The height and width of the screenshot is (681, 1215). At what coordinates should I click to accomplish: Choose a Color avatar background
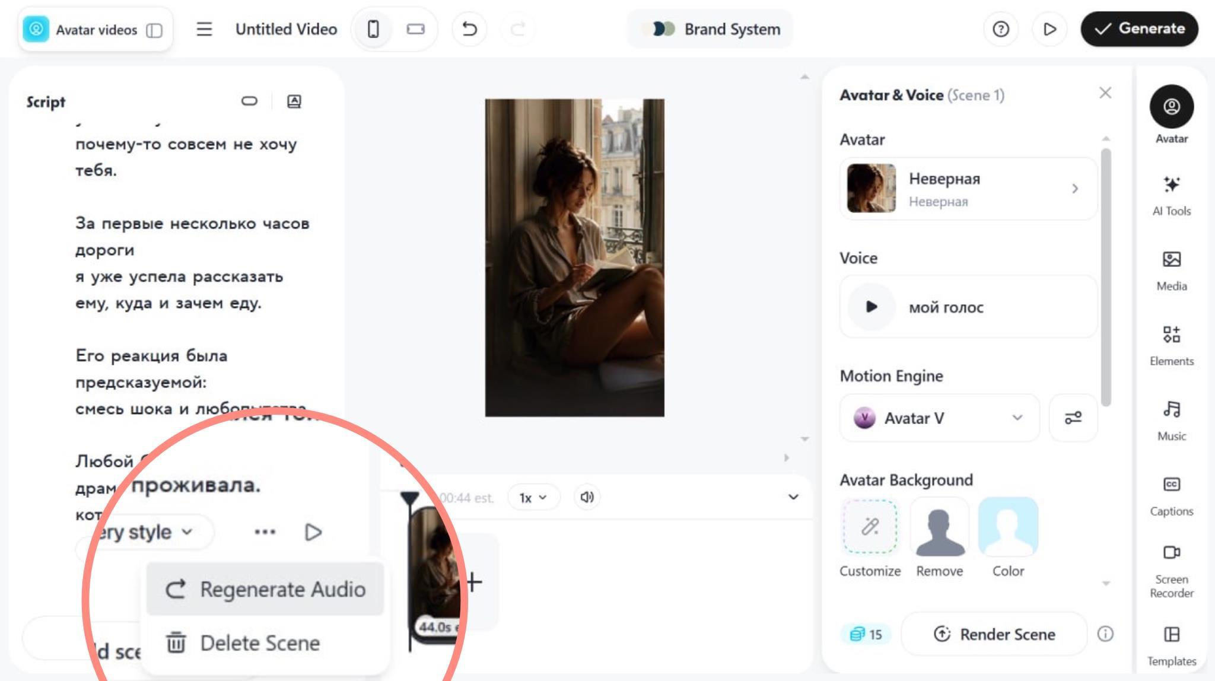(1009, 527)
